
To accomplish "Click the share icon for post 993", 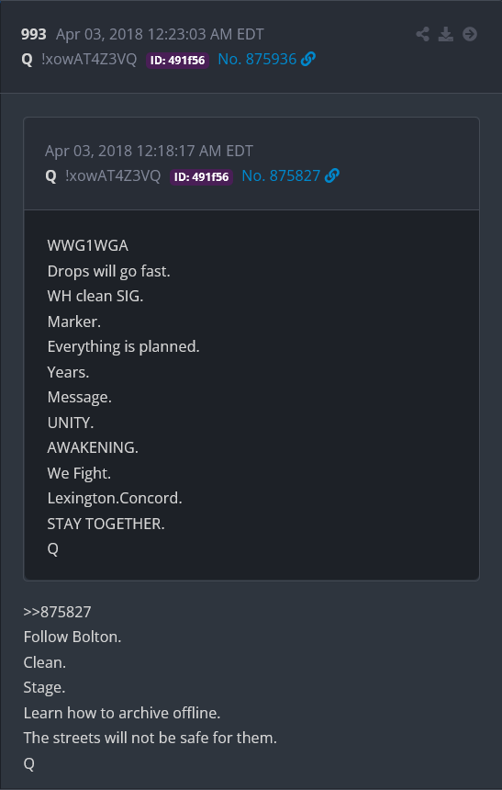I will tap(422, 34).
